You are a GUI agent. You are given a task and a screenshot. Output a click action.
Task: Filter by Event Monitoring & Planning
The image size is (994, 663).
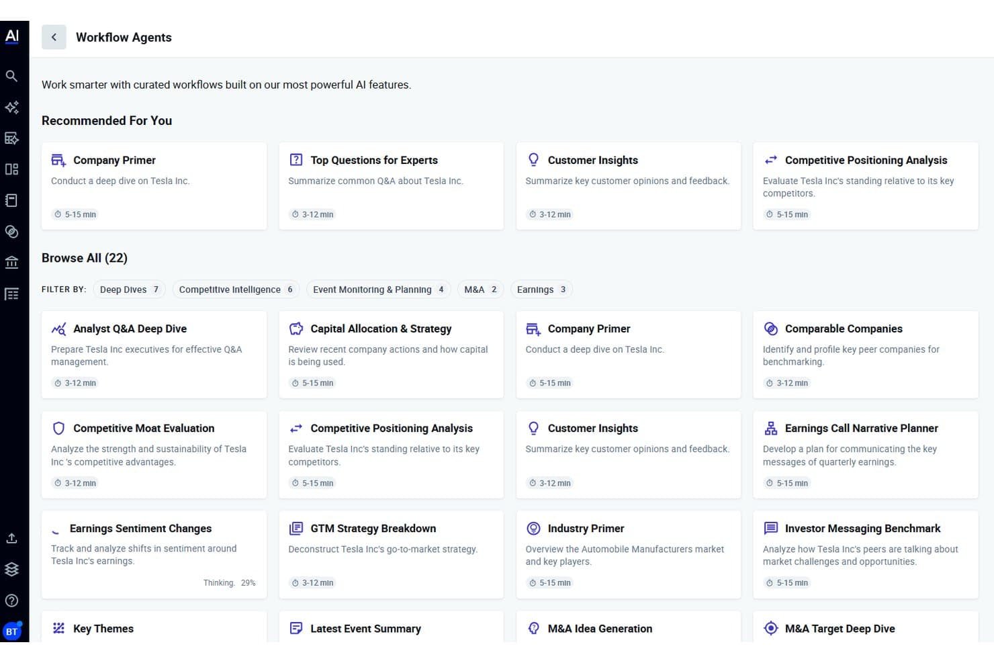pos(379,290)
